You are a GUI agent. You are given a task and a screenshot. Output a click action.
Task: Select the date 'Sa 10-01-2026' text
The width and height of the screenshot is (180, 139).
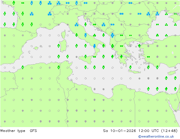(x=120, y=130)
